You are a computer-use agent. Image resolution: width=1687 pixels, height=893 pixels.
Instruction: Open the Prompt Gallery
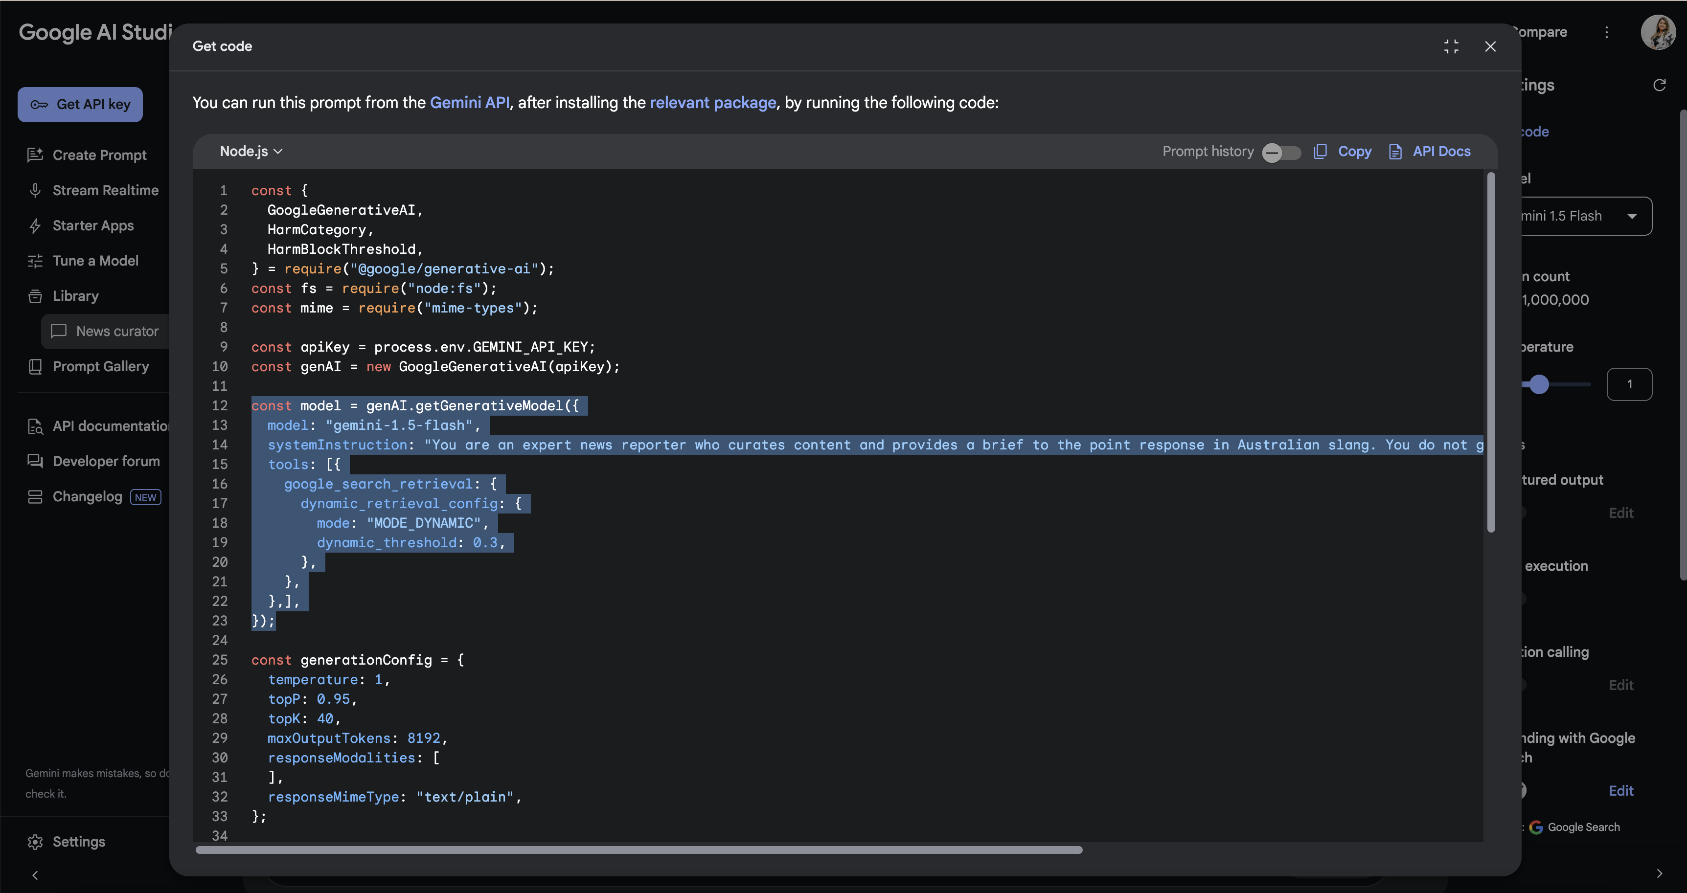coord(101,366)
